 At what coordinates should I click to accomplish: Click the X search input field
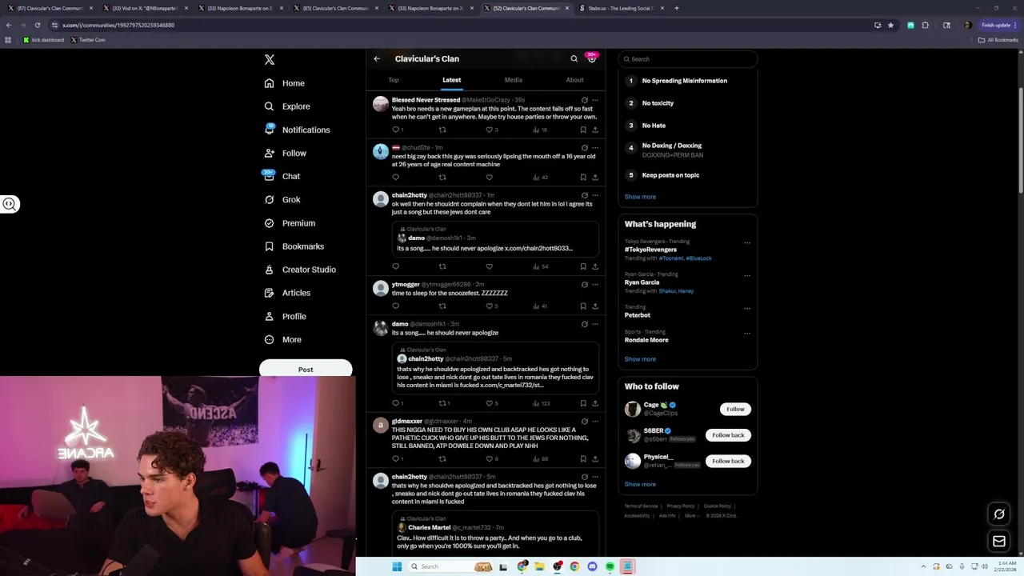(688, 59)
